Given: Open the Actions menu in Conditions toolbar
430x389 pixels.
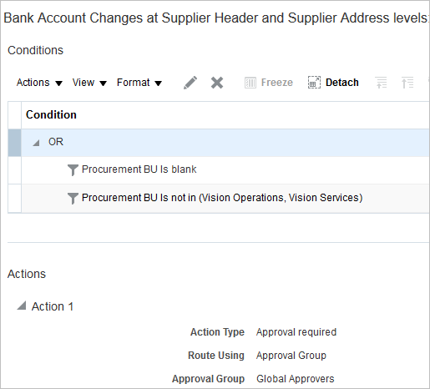Looking at the screenshot, I should click(x=39, y=83).
